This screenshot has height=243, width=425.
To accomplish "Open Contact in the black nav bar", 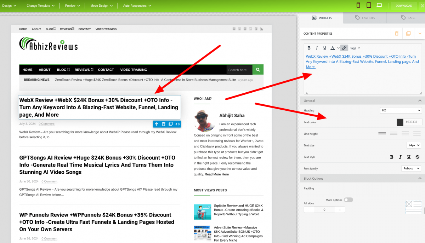I will (106, 70).
